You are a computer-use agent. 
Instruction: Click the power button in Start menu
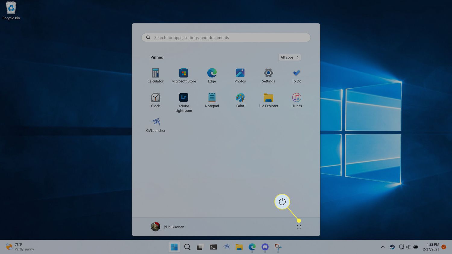coord(299,227)
